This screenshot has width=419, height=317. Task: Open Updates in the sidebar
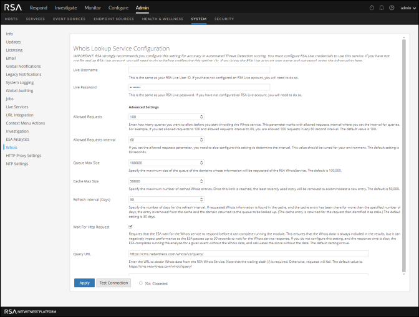tap(13, 42)
